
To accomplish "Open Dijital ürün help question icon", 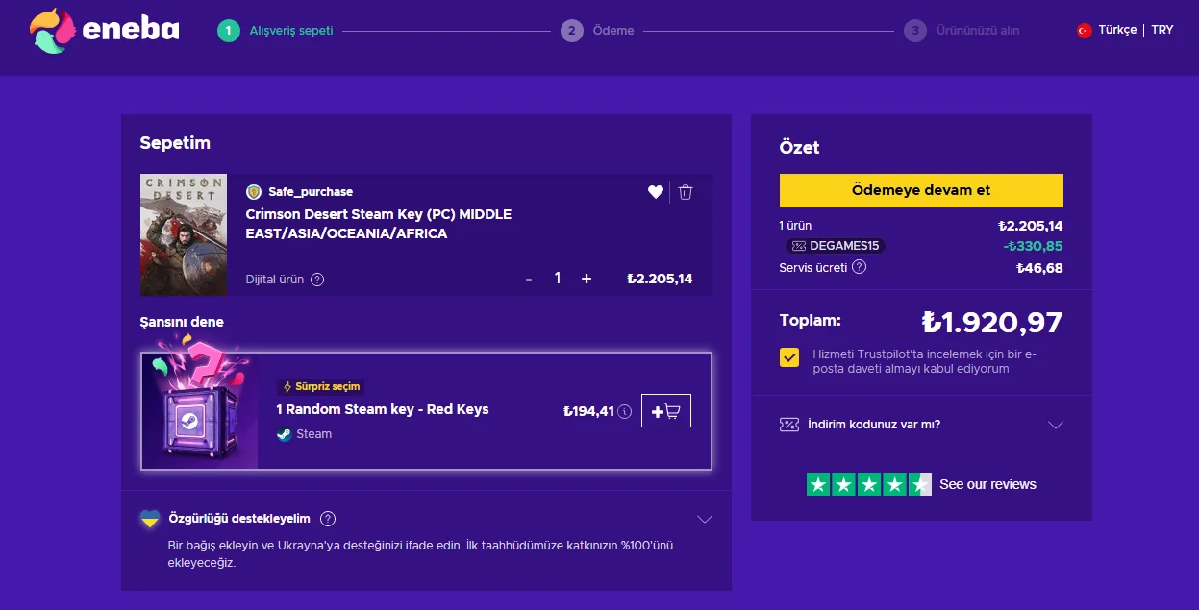I will pos(317,280).
